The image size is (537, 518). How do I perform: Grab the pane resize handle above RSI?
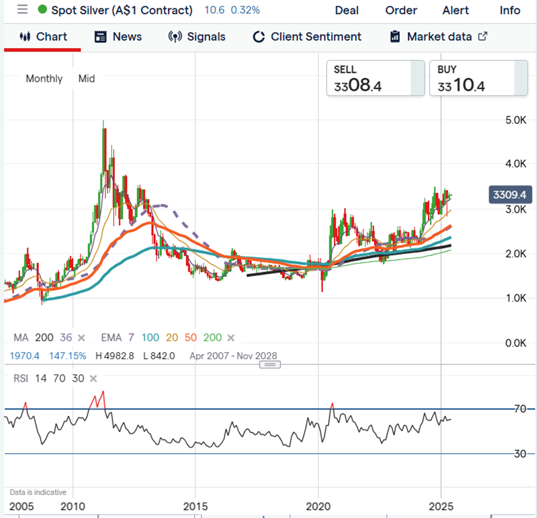pos(270,365)
